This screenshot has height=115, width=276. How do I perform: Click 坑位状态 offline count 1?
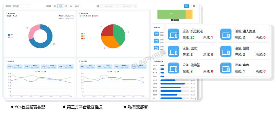212,37
